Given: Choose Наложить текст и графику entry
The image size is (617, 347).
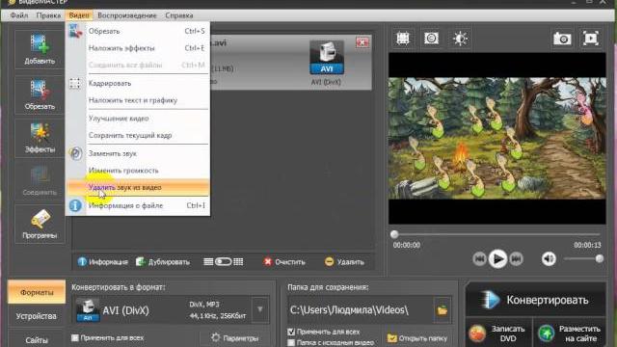Looking at the screenshot, I should (x=138, y=100).
